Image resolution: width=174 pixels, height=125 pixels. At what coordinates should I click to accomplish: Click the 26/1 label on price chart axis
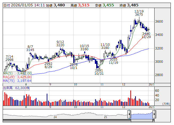point(152,85)
